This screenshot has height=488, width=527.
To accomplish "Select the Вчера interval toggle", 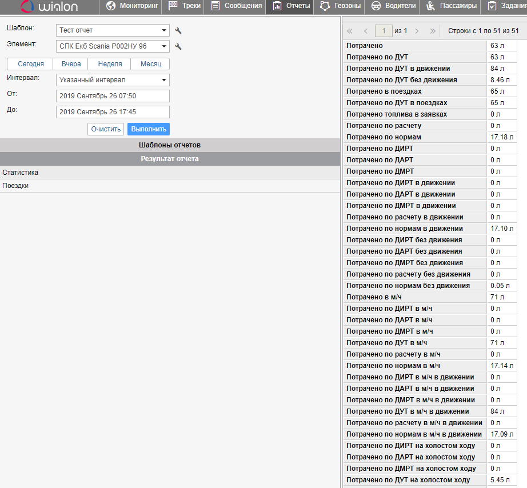I will click(x=71, y=64).
